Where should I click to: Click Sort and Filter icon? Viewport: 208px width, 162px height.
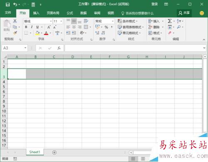pyautogui.click(x=179, y=21)
